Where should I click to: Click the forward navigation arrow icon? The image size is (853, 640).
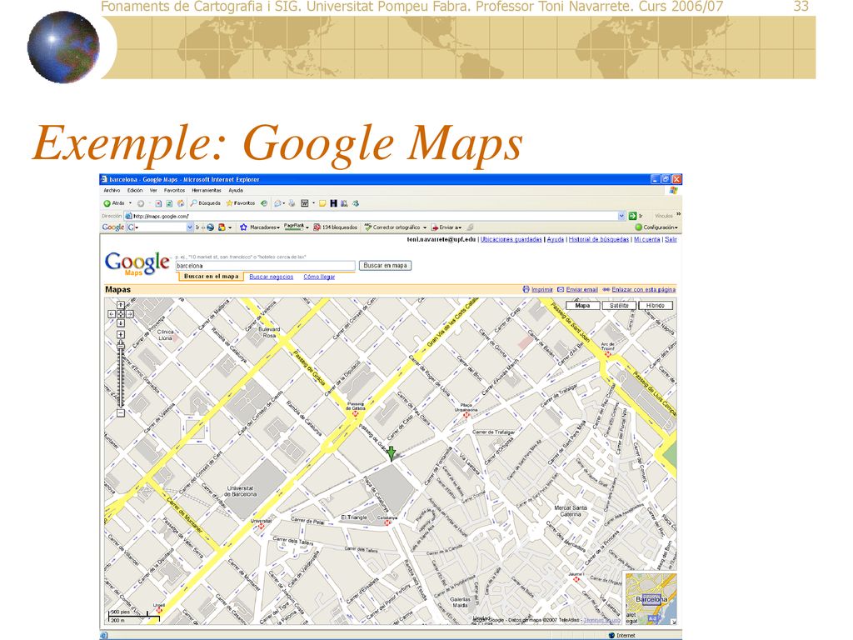pyautogui.click(x=140, y=203)
